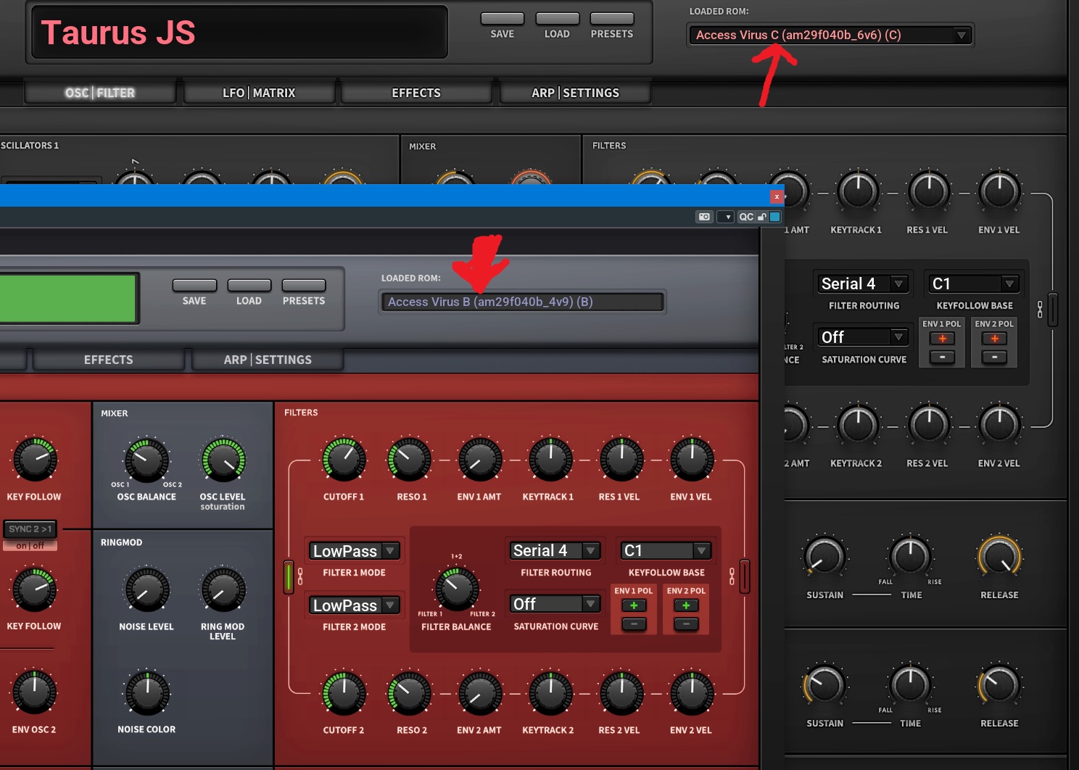Open the Filter 2 Mode dropdown
1079x770 pixels.
[x=355, y=605]
